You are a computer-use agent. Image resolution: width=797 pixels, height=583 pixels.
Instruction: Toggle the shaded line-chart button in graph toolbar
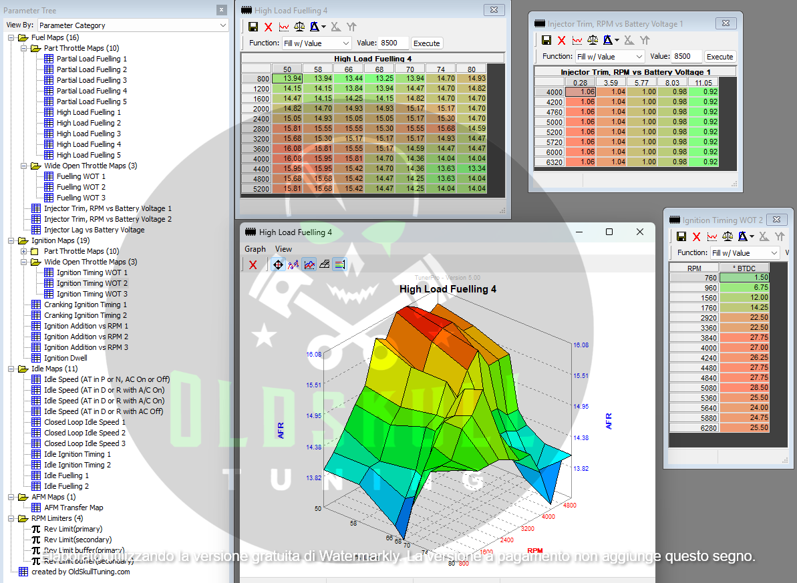309,264
